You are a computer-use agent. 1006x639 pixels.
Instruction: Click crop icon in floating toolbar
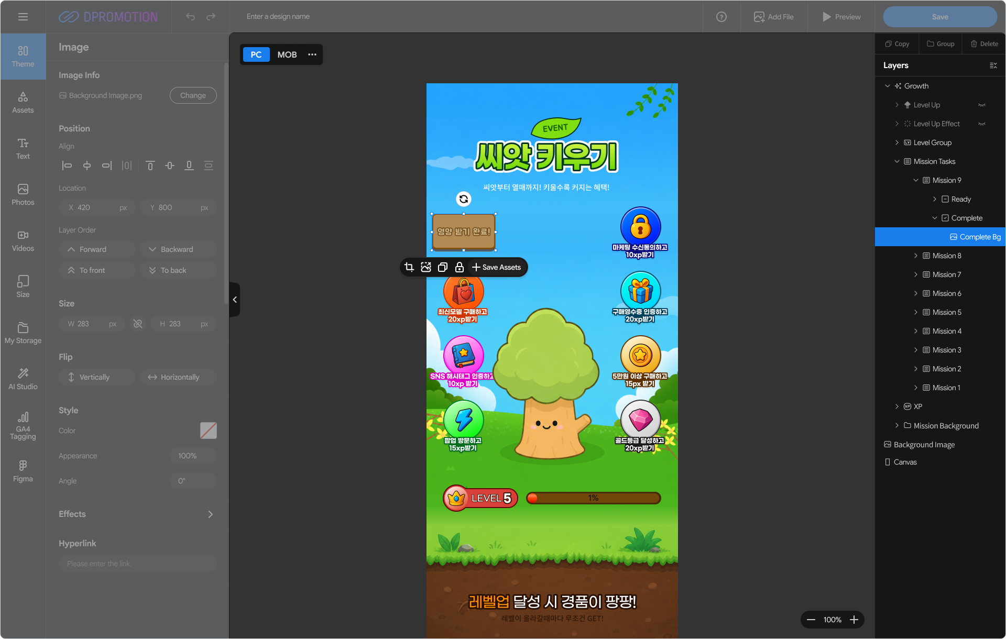[x=409, y=267]
